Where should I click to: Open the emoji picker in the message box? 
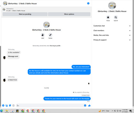tap(85, 106)
